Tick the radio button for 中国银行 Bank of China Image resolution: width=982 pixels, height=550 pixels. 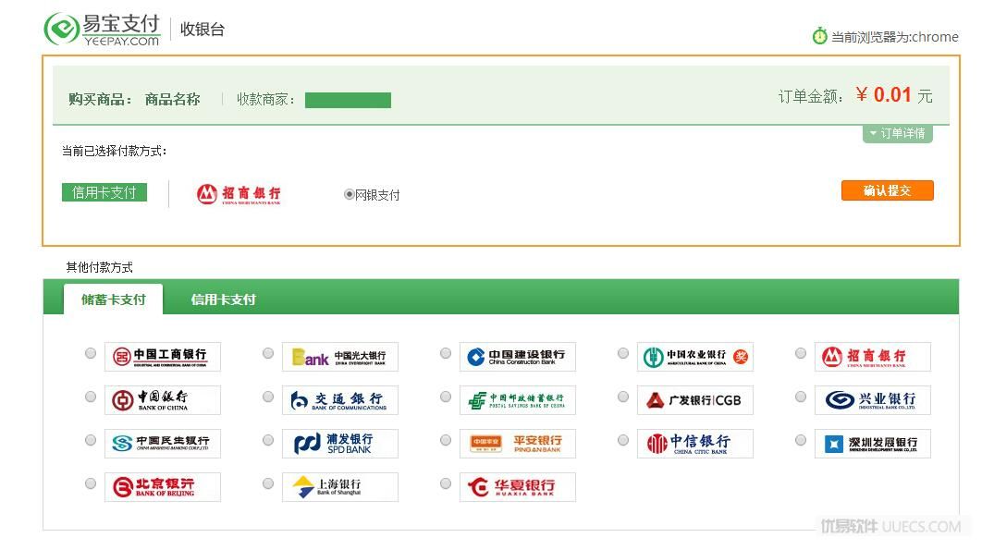pos(91,397)
